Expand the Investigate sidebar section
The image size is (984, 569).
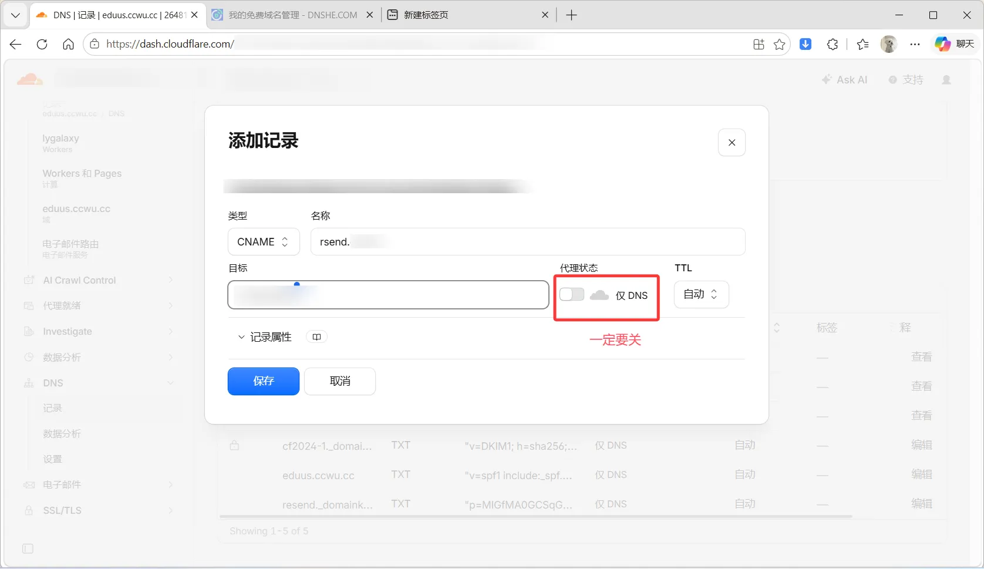pos(99,331)
